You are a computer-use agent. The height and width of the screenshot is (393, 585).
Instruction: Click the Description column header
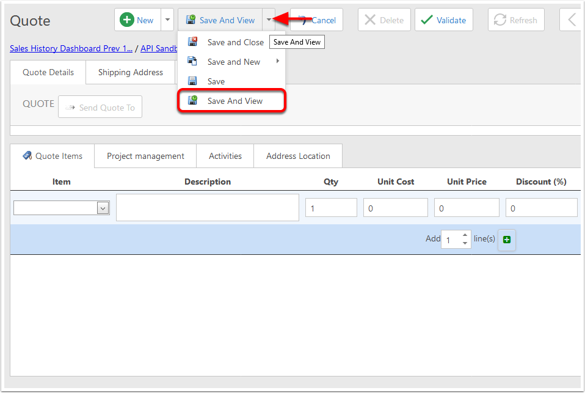(208, 182)
